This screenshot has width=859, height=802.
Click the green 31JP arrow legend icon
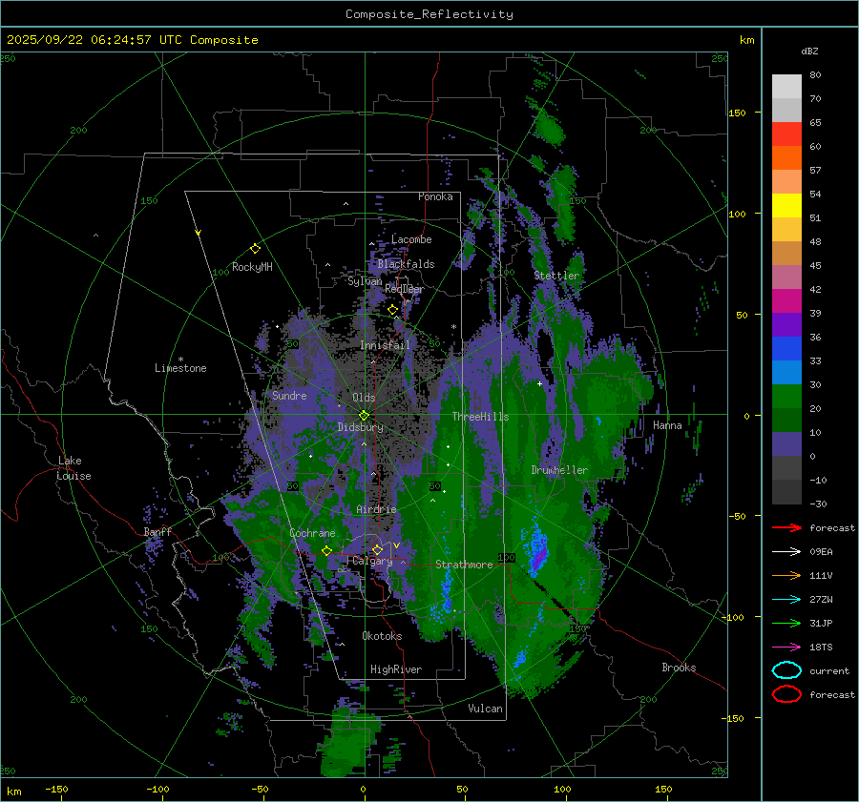pos(786,623)
